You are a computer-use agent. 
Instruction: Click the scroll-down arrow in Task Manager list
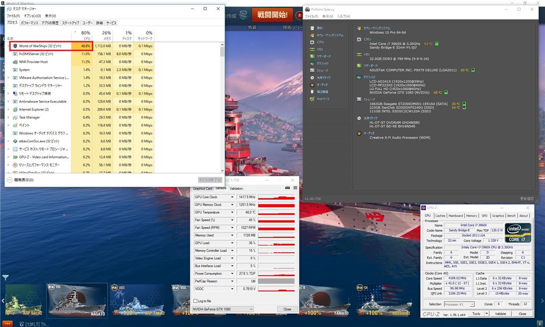point(222,171)
